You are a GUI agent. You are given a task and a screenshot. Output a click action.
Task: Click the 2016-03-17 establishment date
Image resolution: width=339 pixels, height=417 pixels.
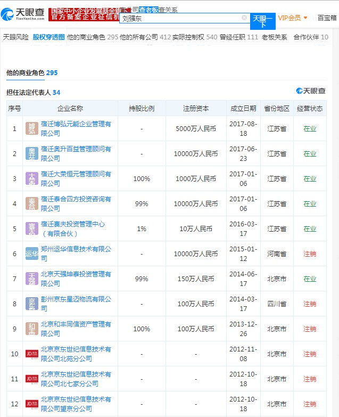(x=243, y=228)
